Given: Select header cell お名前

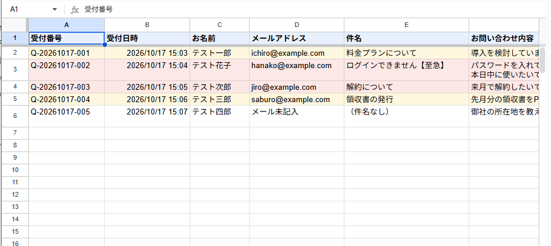Looking at the screenshot, I should tap(220, 38).
